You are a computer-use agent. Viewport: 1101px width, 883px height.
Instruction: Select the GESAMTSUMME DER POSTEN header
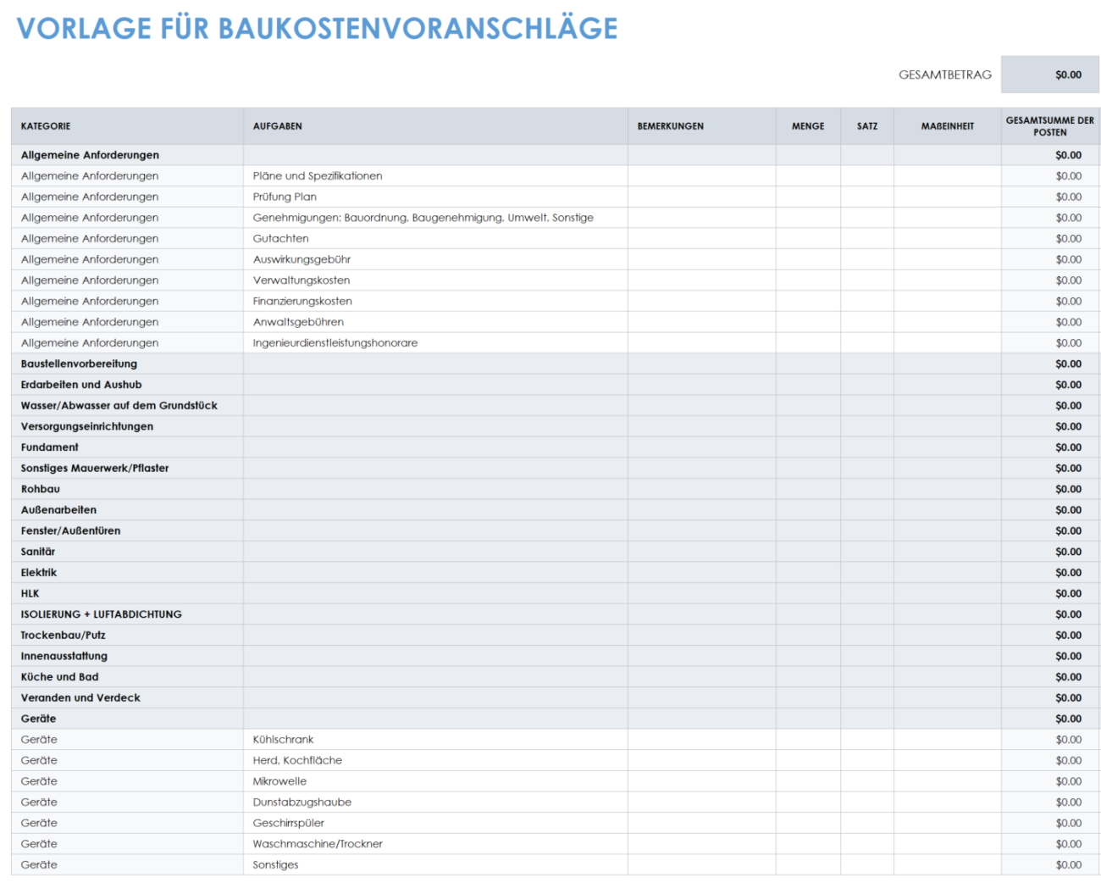(x=1050, y=126)
